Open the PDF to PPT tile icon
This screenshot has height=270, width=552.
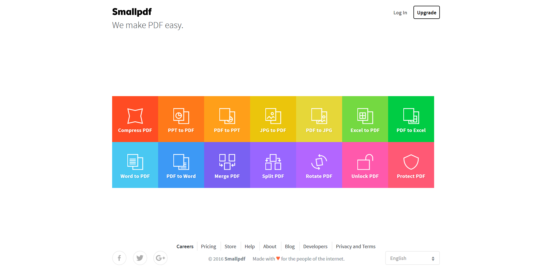227,116
